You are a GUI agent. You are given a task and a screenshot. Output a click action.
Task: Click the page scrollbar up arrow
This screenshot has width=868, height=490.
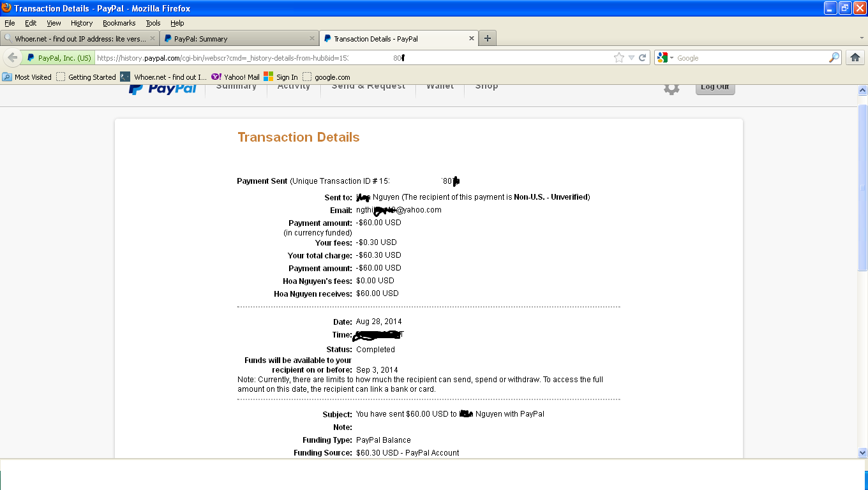tap(862, 91)
